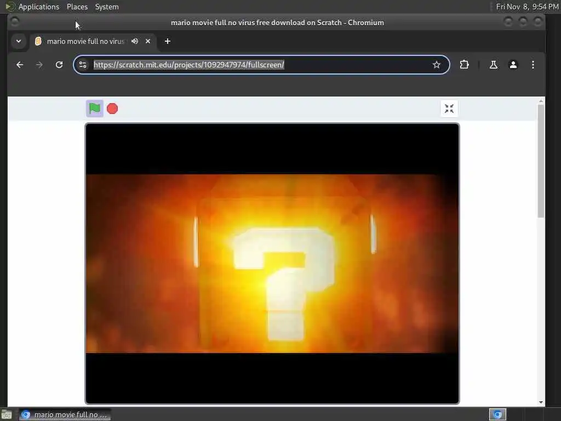Bookmark this page with star icon

point(436,65)
